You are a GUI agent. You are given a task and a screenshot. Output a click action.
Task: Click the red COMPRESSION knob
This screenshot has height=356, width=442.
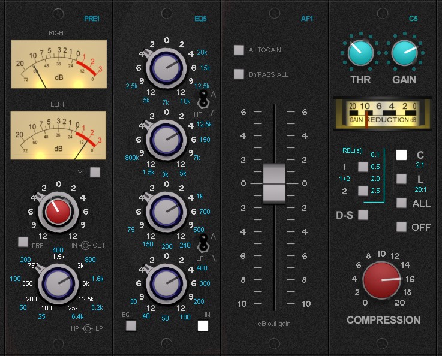point(381,280)
